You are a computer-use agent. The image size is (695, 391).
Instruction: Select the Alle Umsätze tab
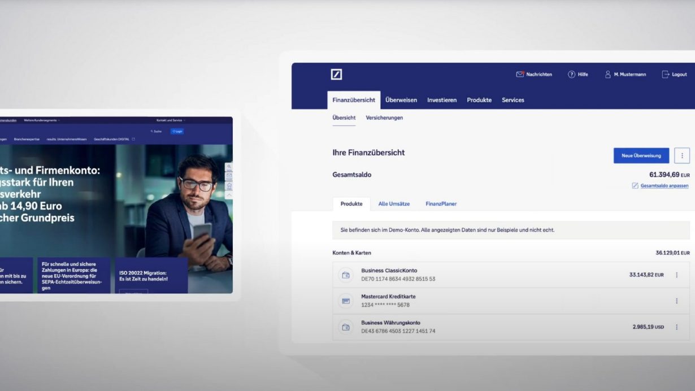(x=394, y=204)
